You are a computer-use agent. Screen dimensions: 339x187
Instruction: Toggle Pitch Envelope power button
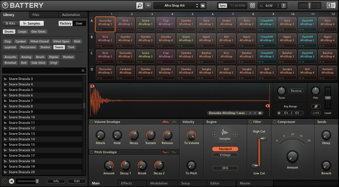(x=92, y=152)
